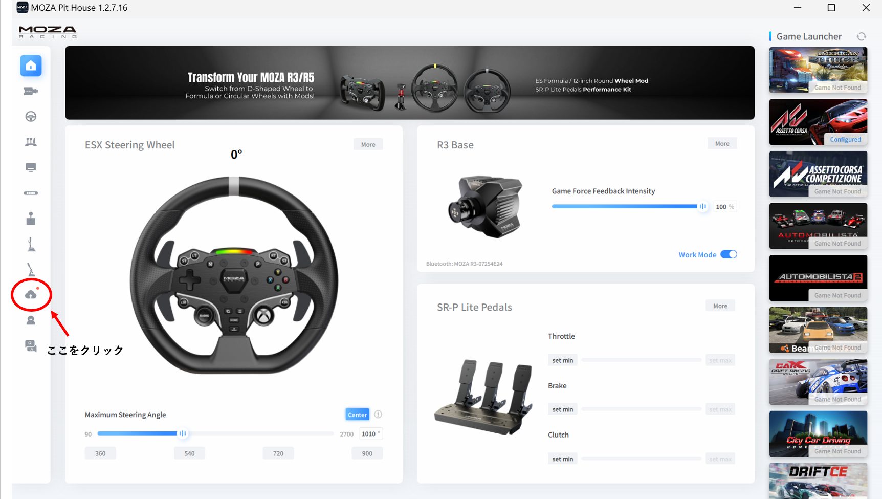Select Assetto Corsa game thumbnail

click(x=818, y=122)
